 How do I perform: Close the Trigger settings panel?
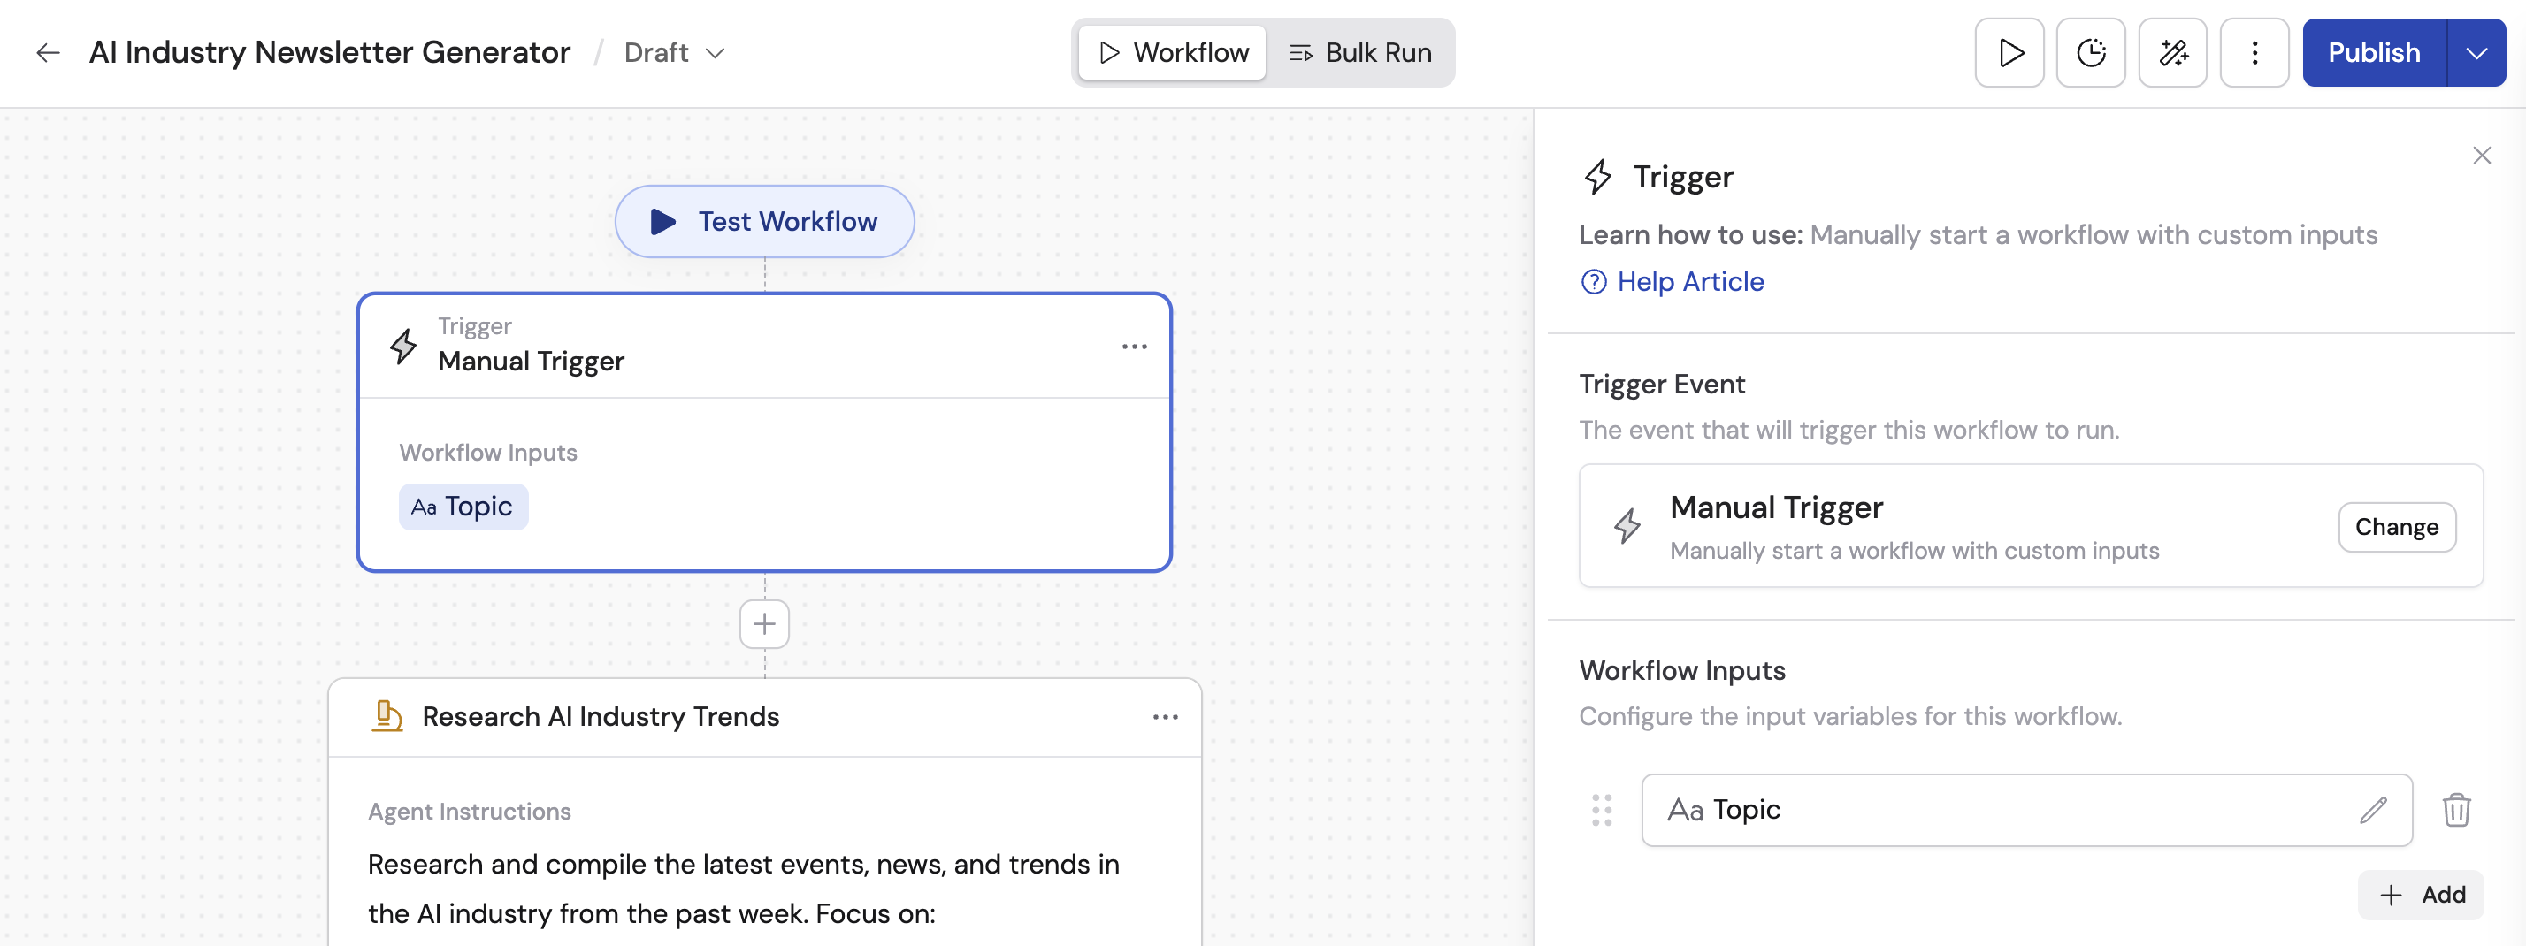tap(2482, 155)
